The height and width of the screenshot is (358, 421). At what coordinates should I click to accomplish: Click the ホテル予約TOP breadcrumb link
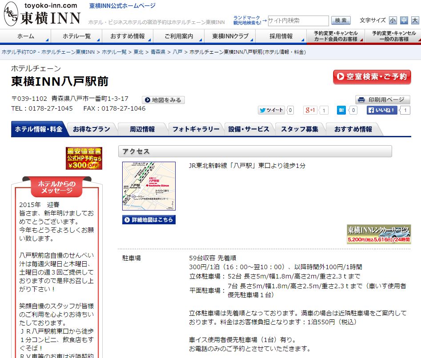click(48, 52)
